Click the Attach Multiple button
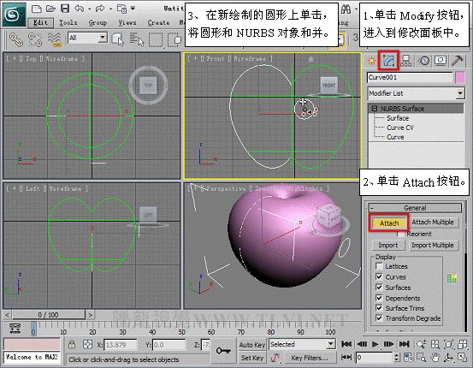473x368 pixels. [x=433, y=223]
